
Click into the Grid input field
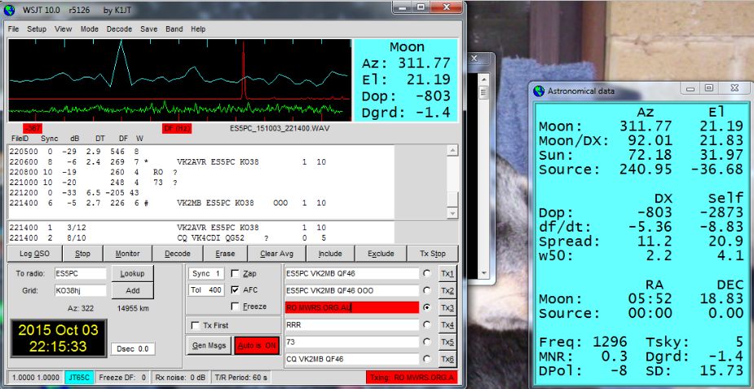tap(79, 290)
